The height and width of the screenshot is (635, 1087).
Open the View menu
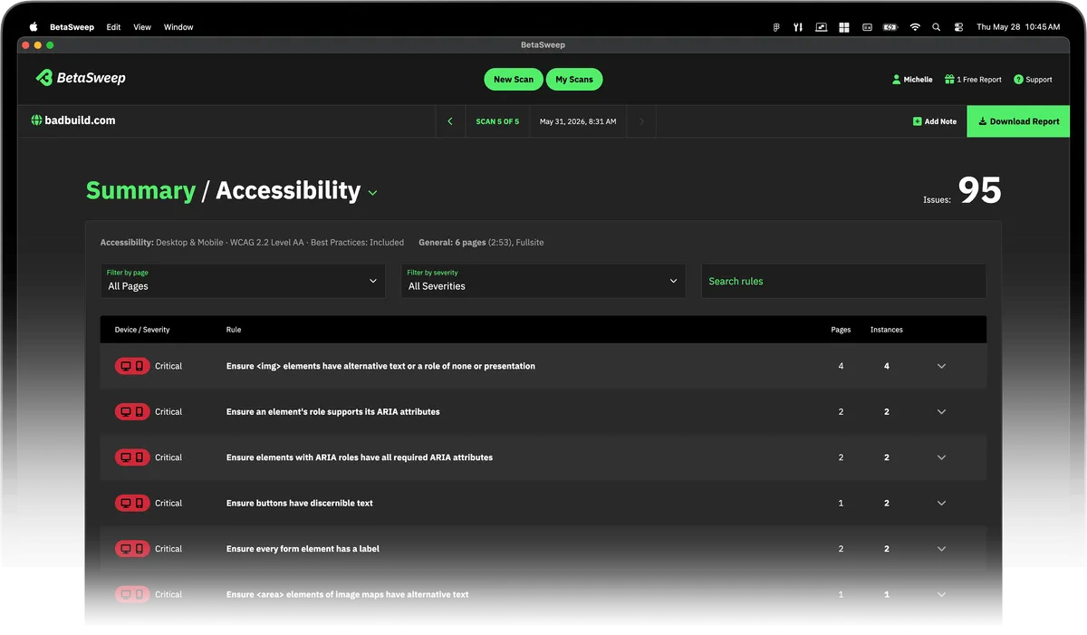(x=142, y=27)
